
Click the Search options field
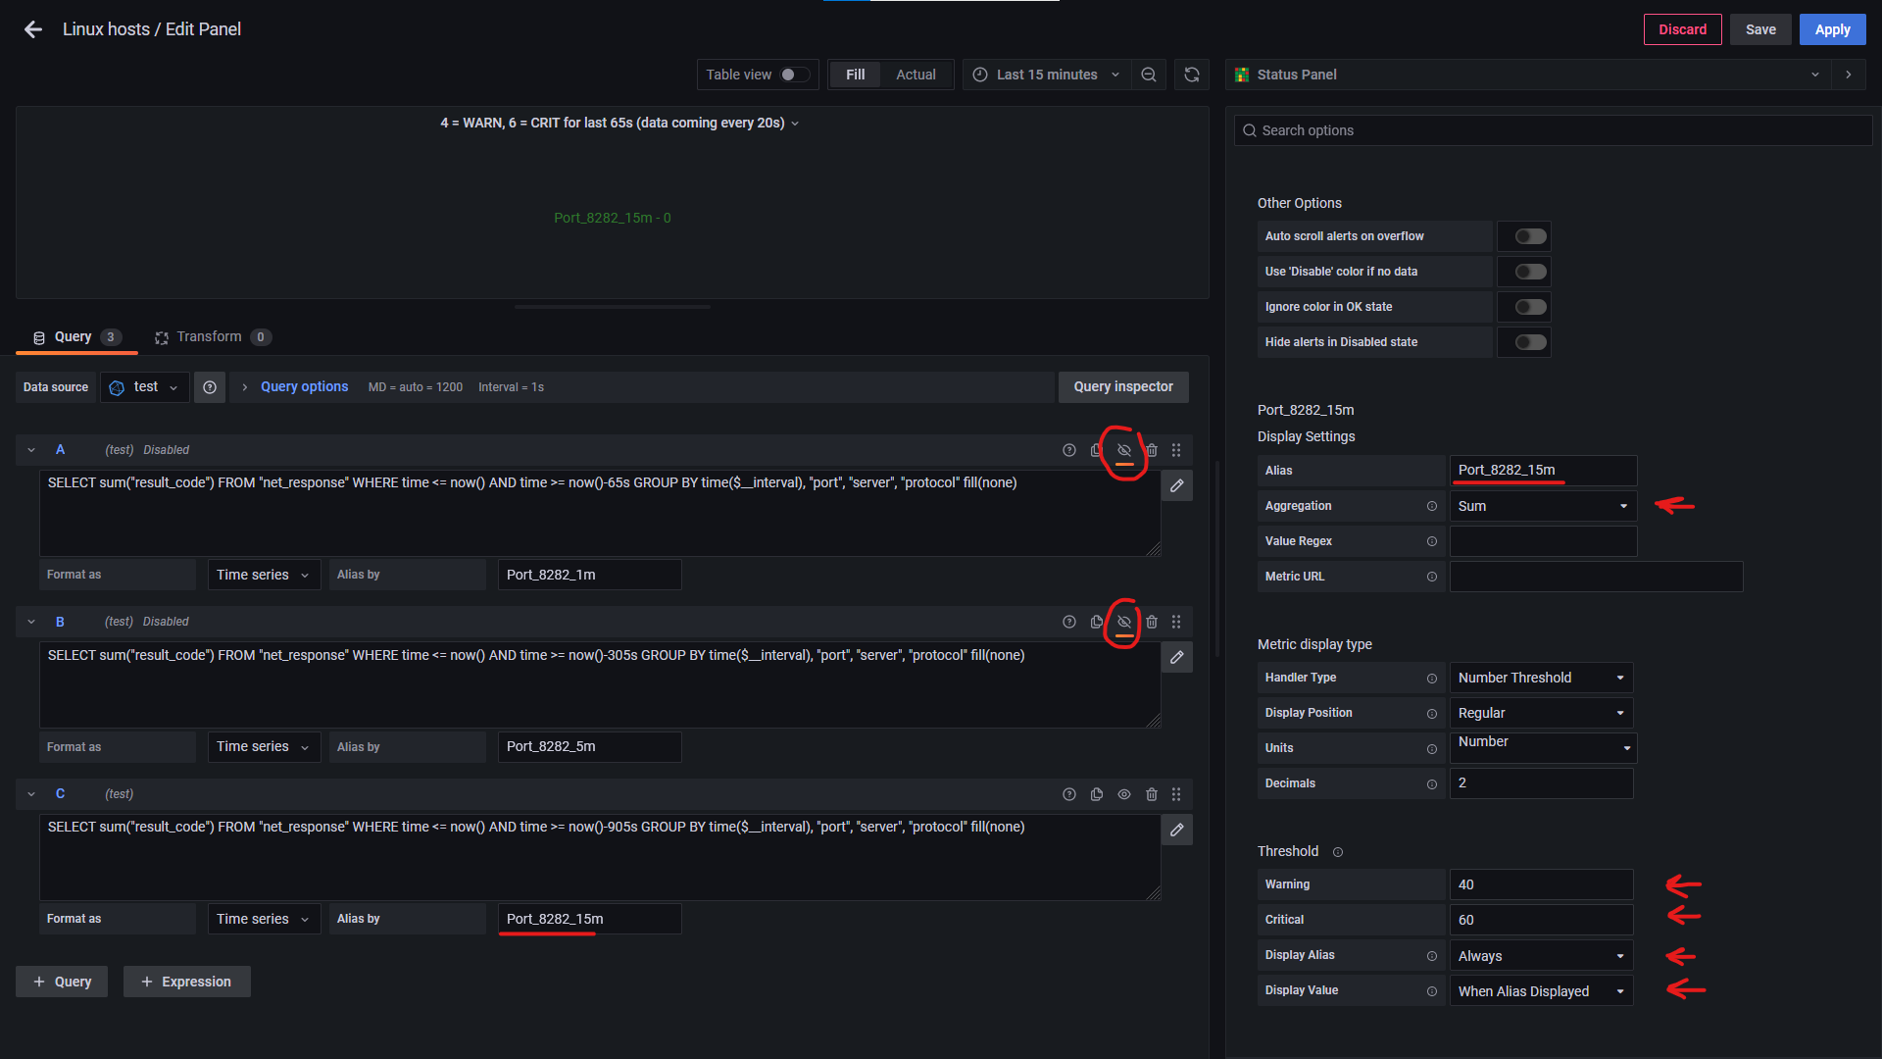point(1553,130)
